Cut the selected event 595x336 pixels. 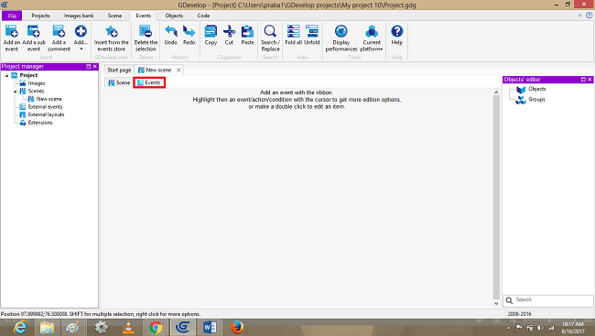pos(229,35)
